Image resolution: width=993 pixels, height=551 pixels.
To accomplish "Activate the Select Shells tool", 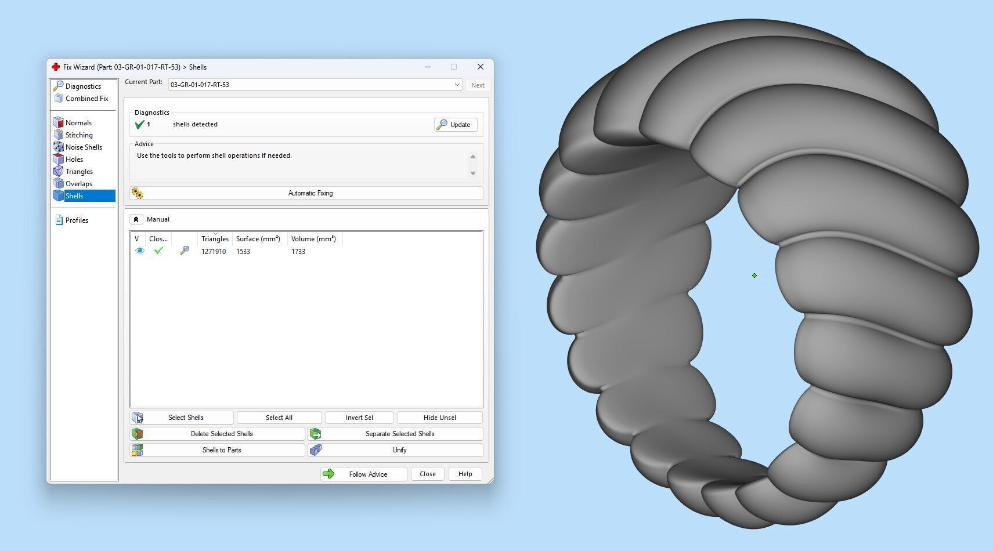I will [182, 418].
